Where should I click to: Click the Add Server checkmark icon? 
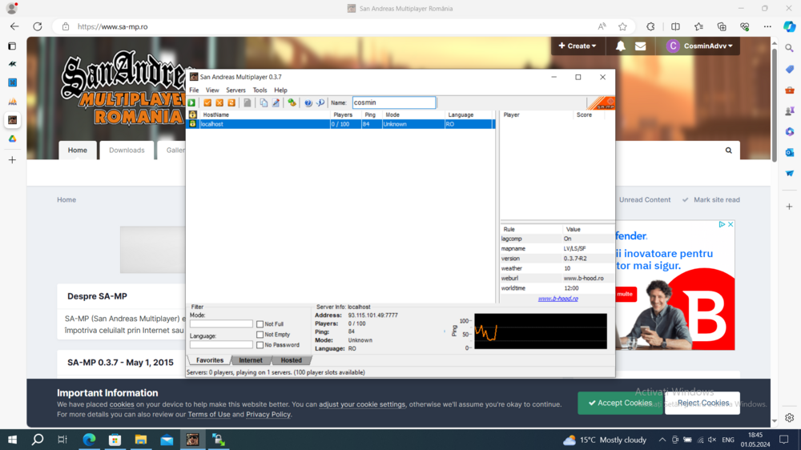pyautogui.click(x=207, y=102)
